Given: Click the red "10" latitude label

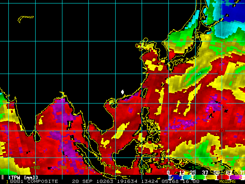Looking at the screenshot, I should tap(221, 130).
